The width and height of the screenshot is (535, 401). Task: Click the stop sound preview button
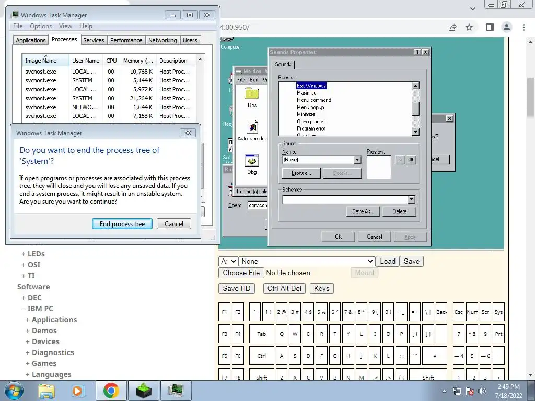coord(411,160)
